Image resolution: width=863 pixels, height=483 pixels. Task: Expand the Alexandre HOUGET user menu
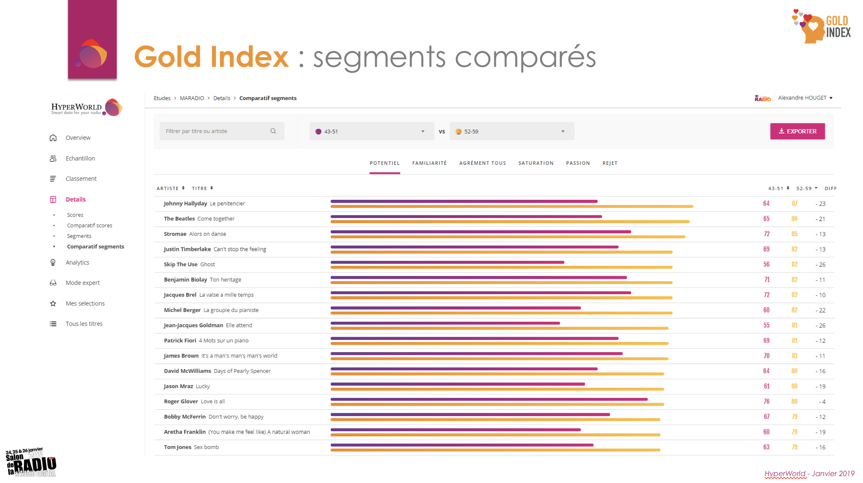tap(805, 98)
